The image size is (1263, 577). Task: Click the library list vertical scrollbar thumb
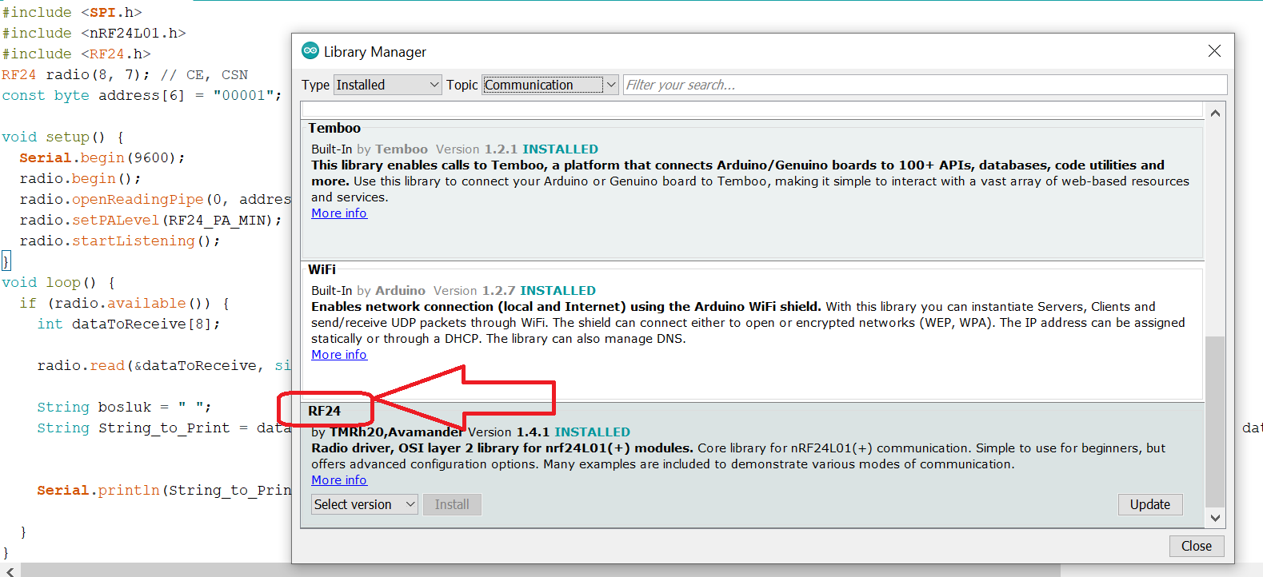[1215, 421]
